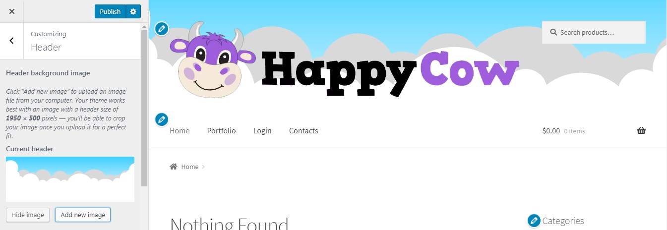This screenshot has width=667, height=230.
Task: Open publish settings gear icon
Action: pos(133,11)
